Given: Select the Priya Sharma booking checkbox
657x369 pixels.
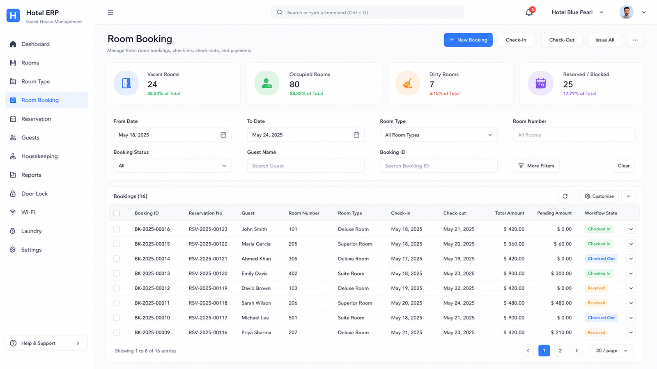Looking at the screenshot, I should [x=117, y=333].
